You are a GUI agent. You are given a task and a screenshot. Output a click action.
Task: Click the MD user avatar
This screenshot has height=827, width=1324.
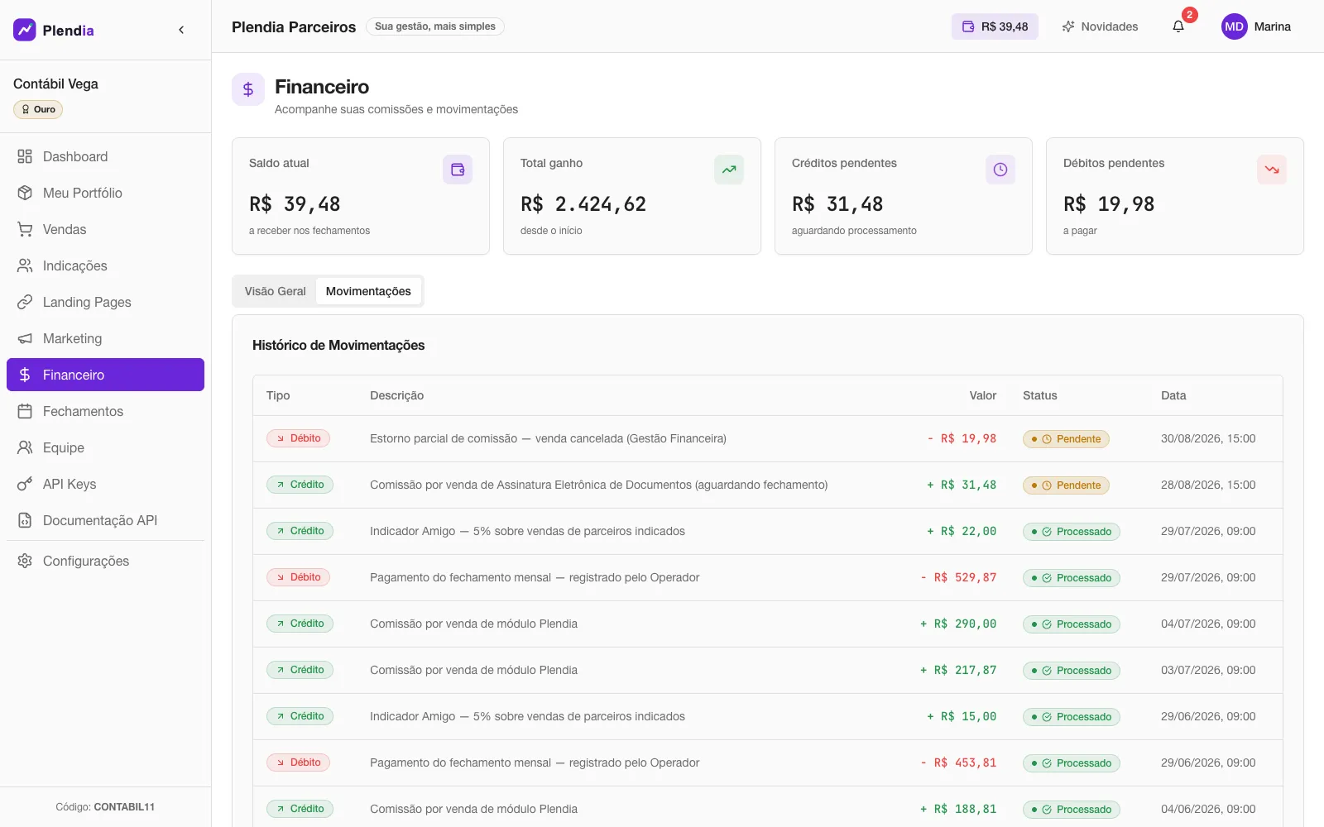(x=1235, y=26)
